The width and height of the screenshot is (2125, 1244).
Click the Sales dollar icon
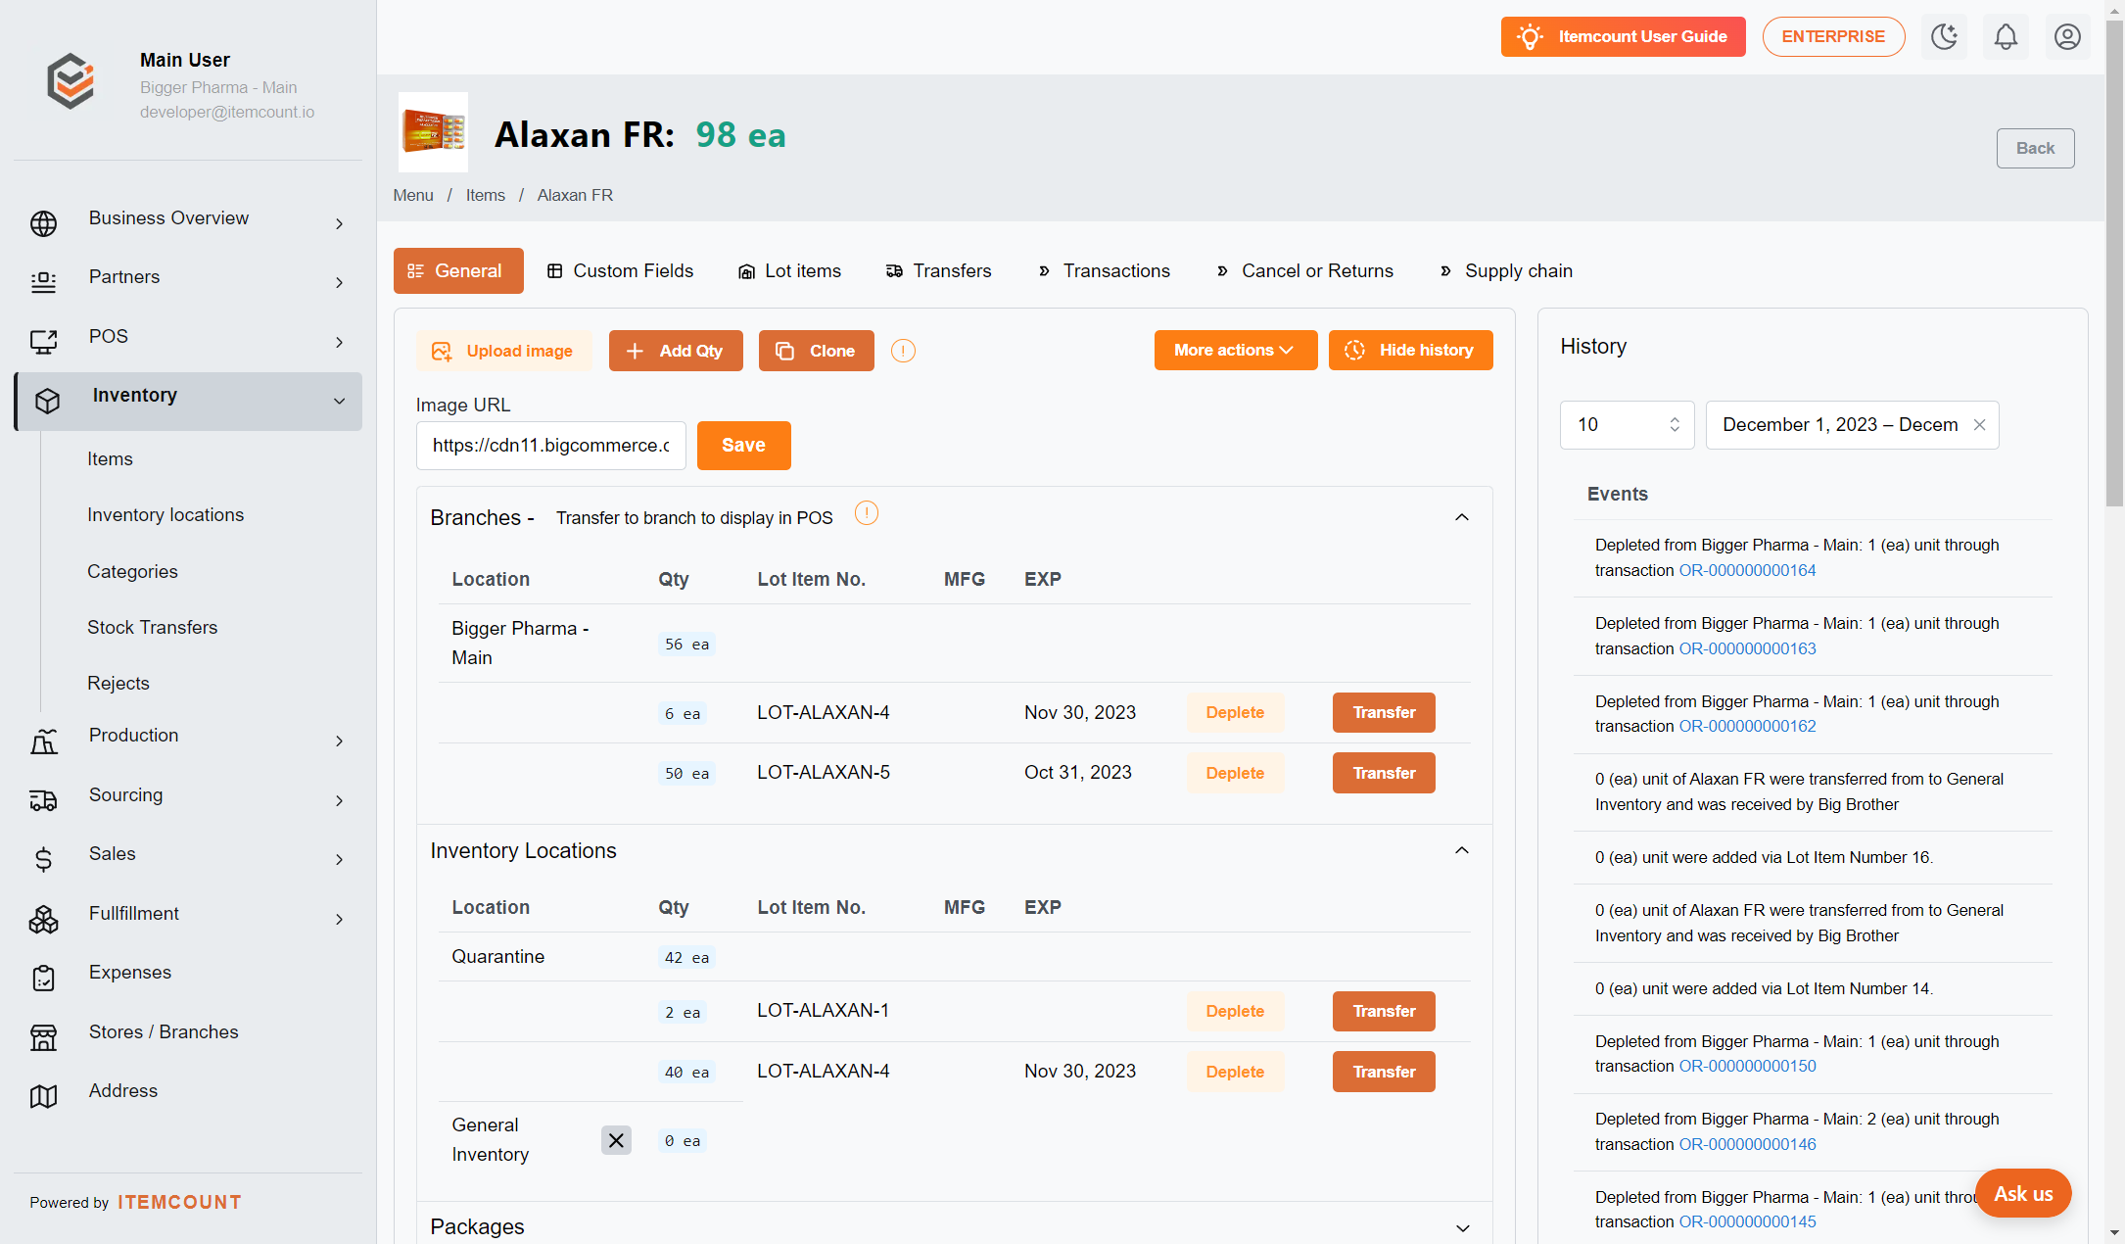point(43,859)
